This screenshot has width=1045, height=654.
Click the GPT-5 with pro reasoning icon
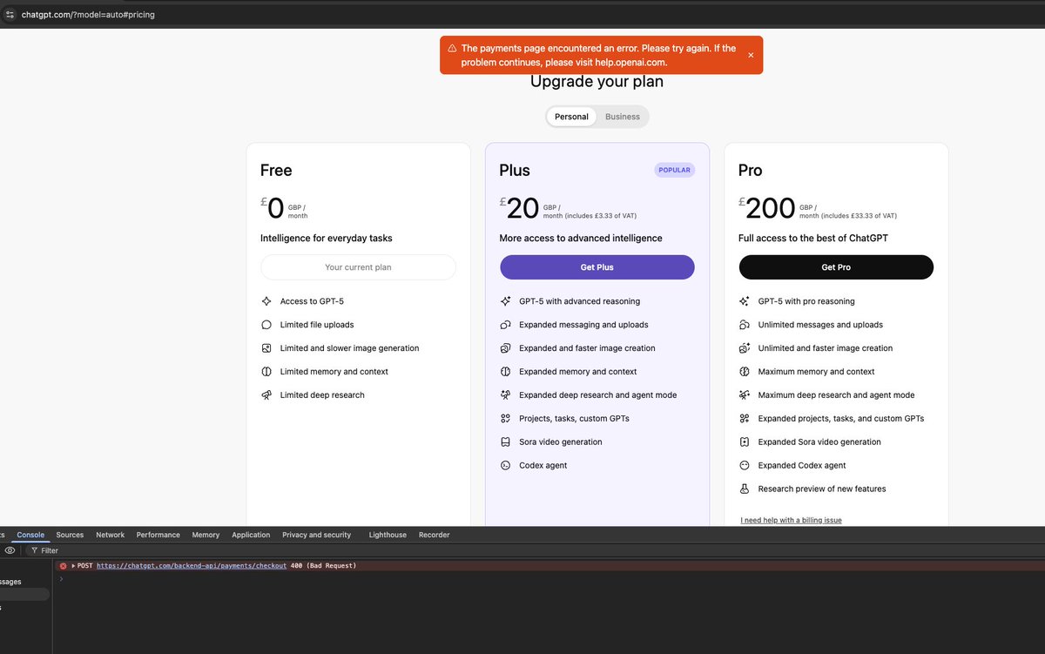tap(745, 301)
